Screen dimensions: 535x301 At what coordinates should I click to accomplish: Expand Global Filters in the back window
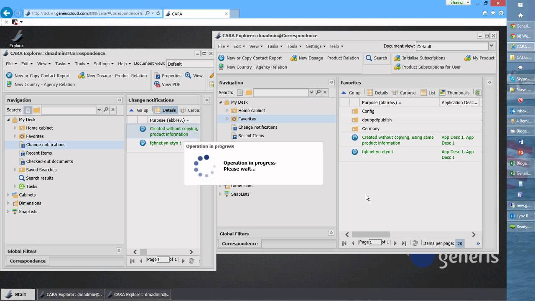[x=119, y=250]
